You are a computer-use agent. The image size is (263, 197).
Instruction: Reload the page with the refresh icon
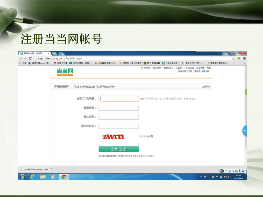coord(30,58)
